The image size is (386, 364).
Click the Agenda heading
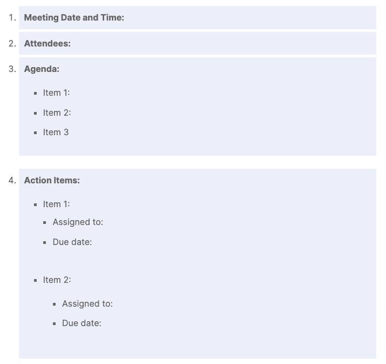click(42, 69)
